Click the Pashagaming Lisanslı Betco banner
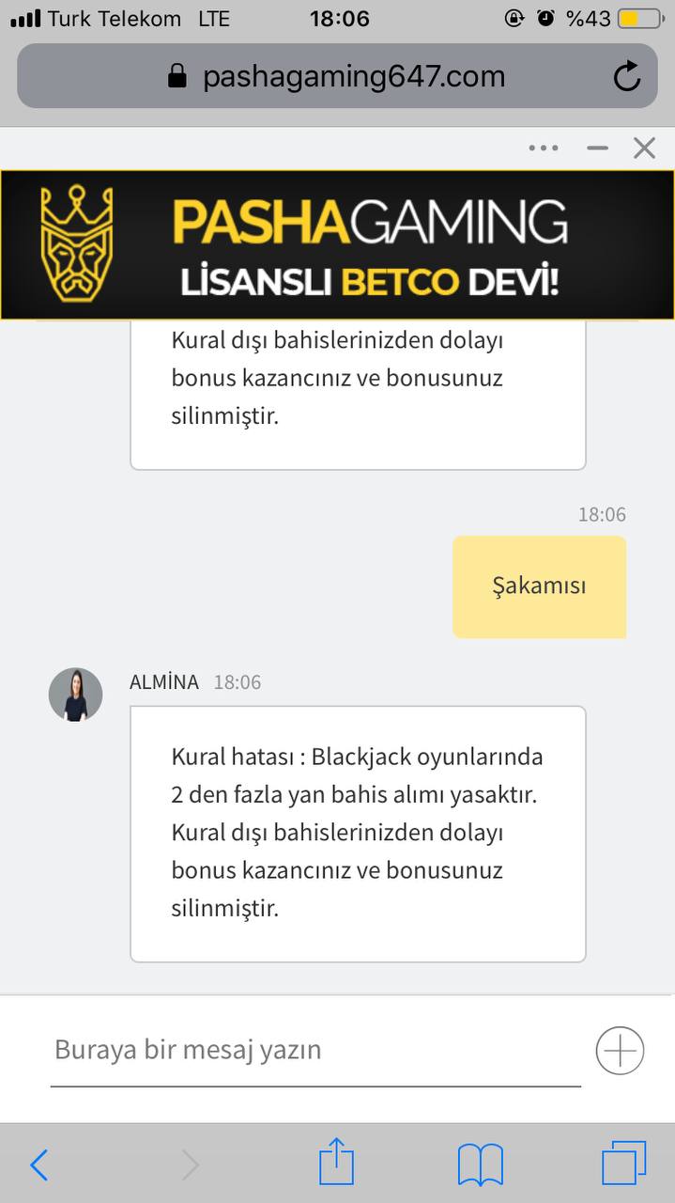The image size is (675, 1203). coord(337,244)
